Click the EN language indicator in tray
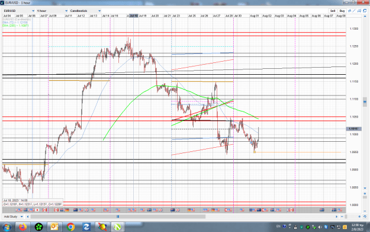 coord(278,227)
